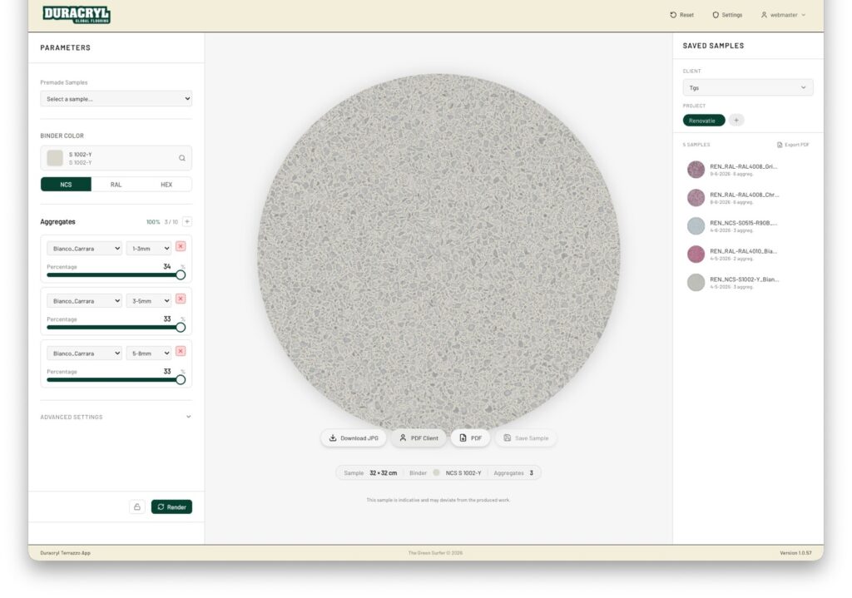
Task: Click the "NCS S 1002-Y" binder text
Action: pyautogui.click(x=463, y=473)
